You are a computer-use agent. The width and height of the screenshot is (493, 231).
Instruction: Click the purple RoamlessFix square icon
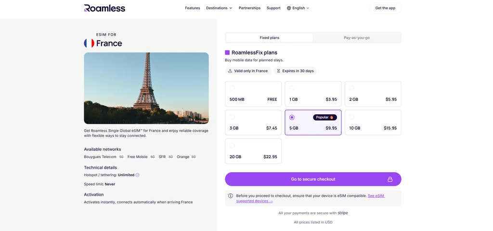(x=227, y=53)
